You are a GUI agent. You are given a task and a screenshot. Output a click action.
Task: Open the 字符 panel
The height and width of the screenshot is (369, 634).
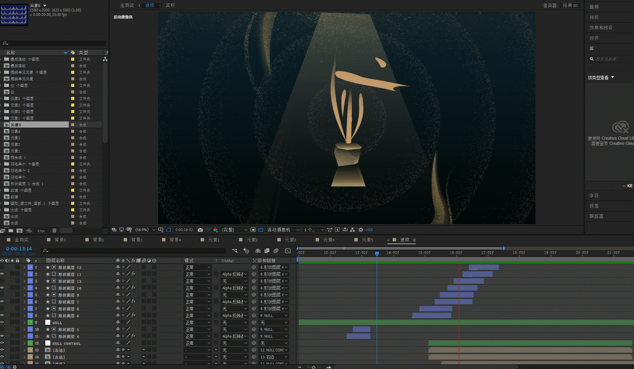[594, 196]
